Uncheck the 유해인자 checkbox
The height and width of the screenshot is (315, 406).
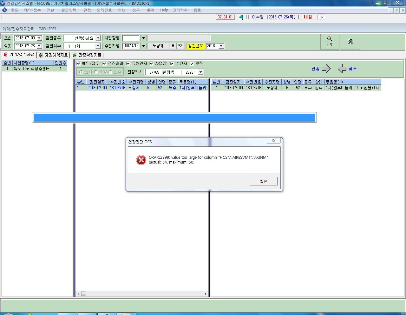pyautogui.click(x=128, y=64)
